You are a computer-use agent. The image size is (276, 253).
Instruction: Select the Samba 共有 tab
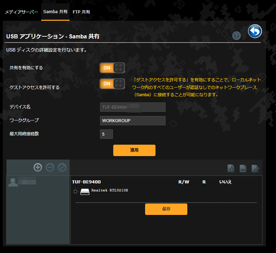pyautogui.click(x=55, y=12)
